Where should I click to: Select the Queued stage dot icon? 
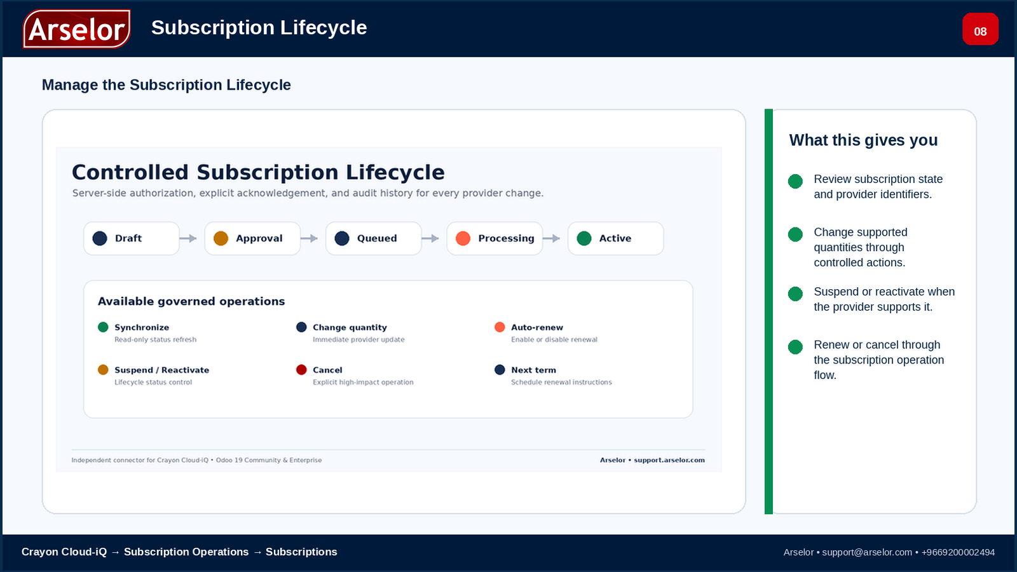[x=342, y=238]
